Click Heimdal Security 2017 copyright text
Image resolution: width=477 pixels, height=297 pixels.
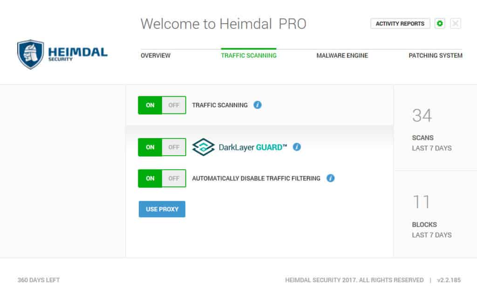[x=354, y=280]
